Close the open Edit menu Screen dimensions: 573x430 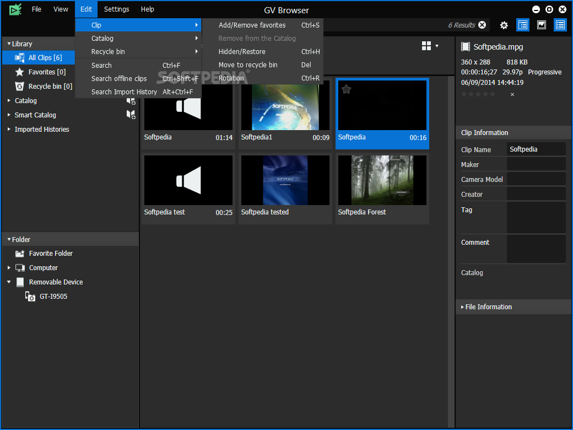87,9
